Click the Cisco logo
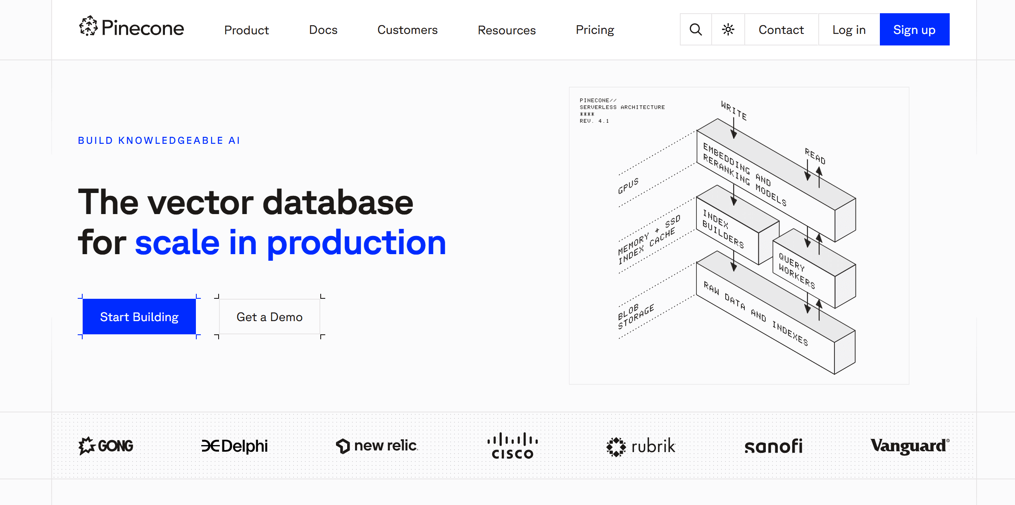The height and width of the screenshot is (505, 1015). [x=512, y=446]
